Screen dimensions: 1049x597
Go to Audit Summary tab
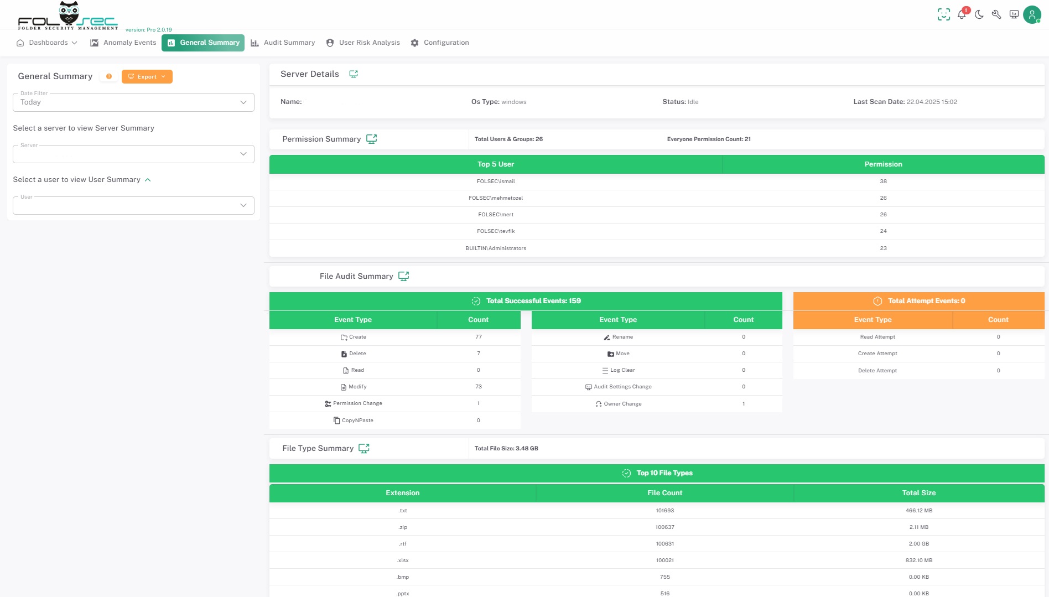click(283, 43)
